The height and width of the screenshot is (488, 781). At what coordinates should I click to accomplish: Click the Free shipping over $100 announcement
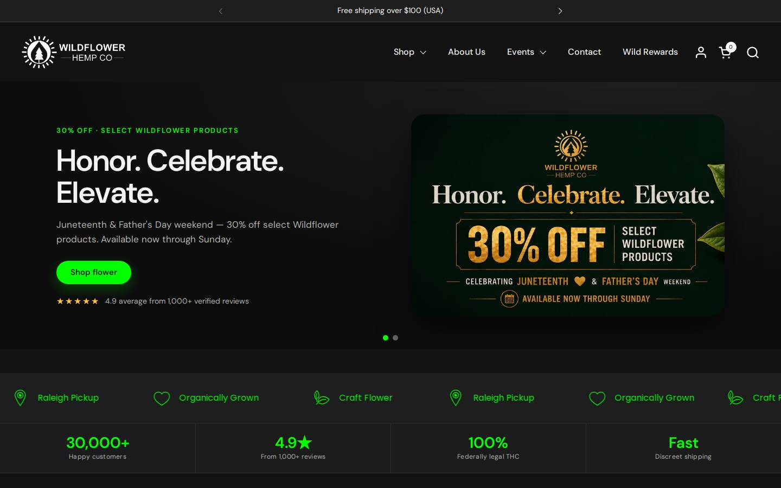390,11
